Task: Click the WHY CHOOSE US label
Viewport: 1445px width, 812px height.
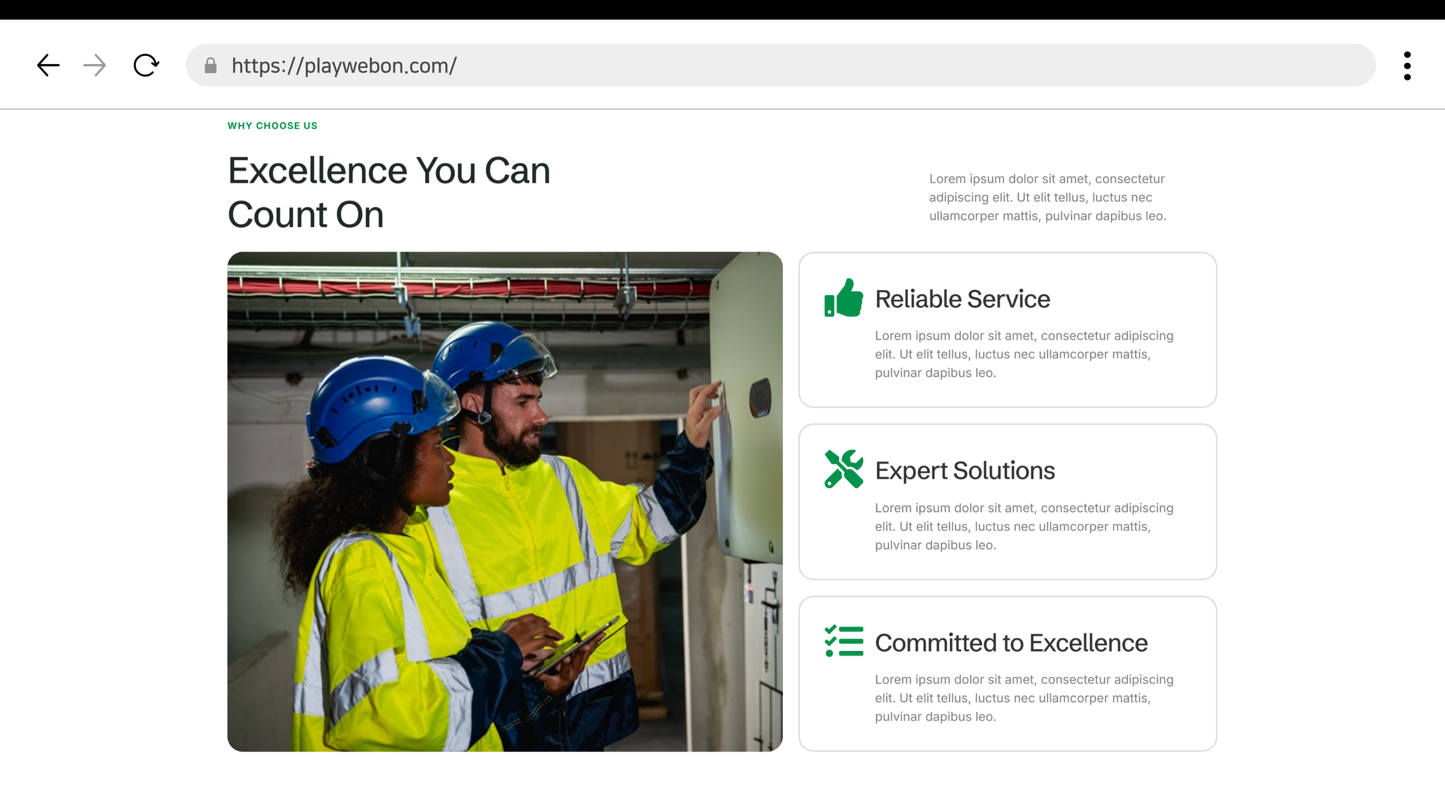Action: (x=272, y=126)
